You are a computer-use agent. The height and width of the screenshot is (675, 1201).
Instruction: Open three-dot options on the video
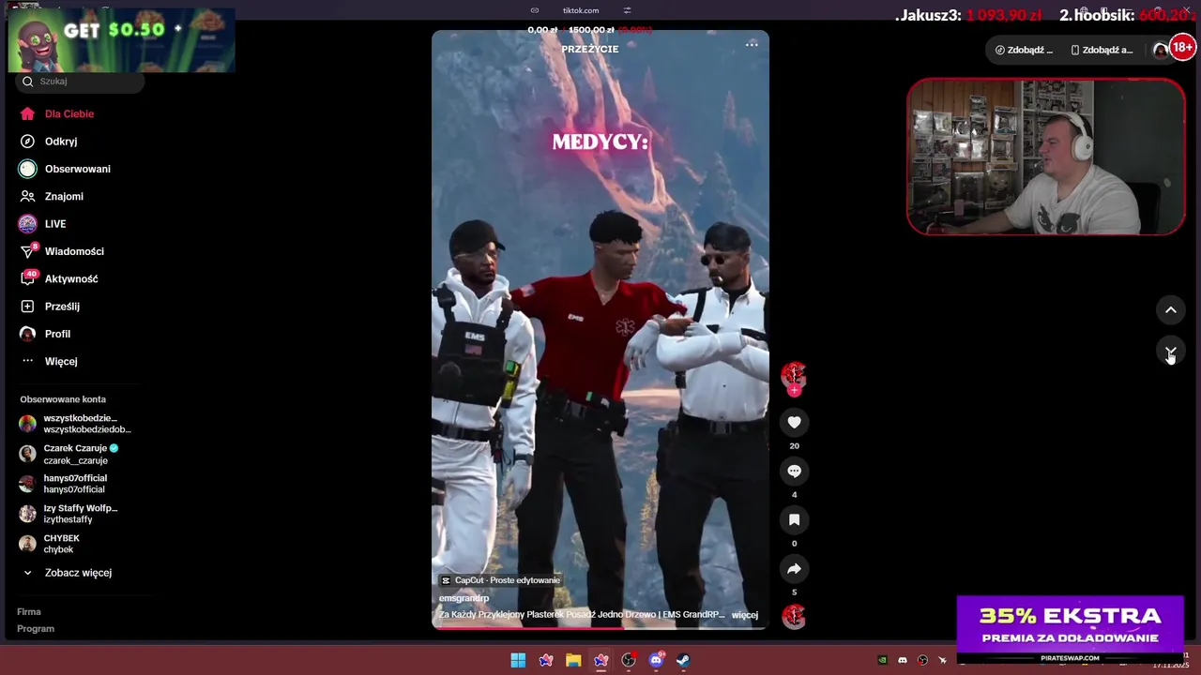[x=752, y=44]
